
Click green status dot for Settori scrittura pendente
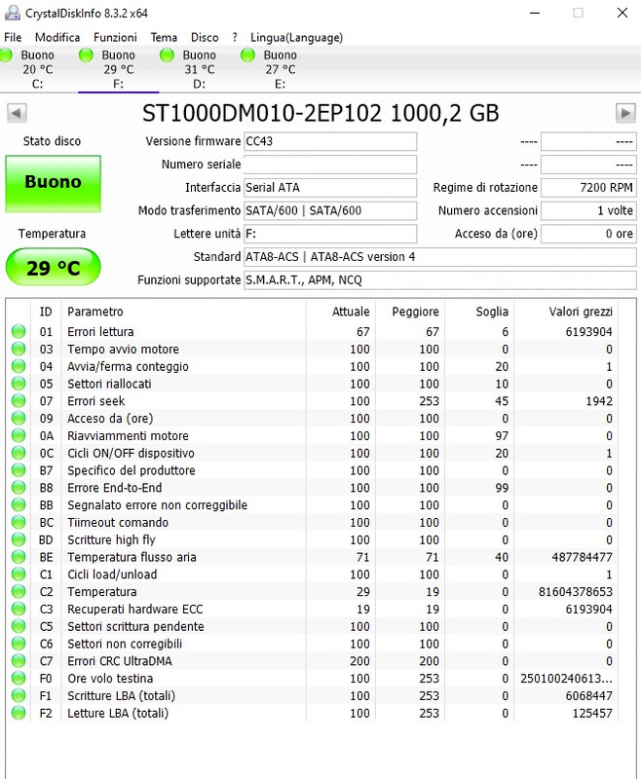[x=19, y=626]
